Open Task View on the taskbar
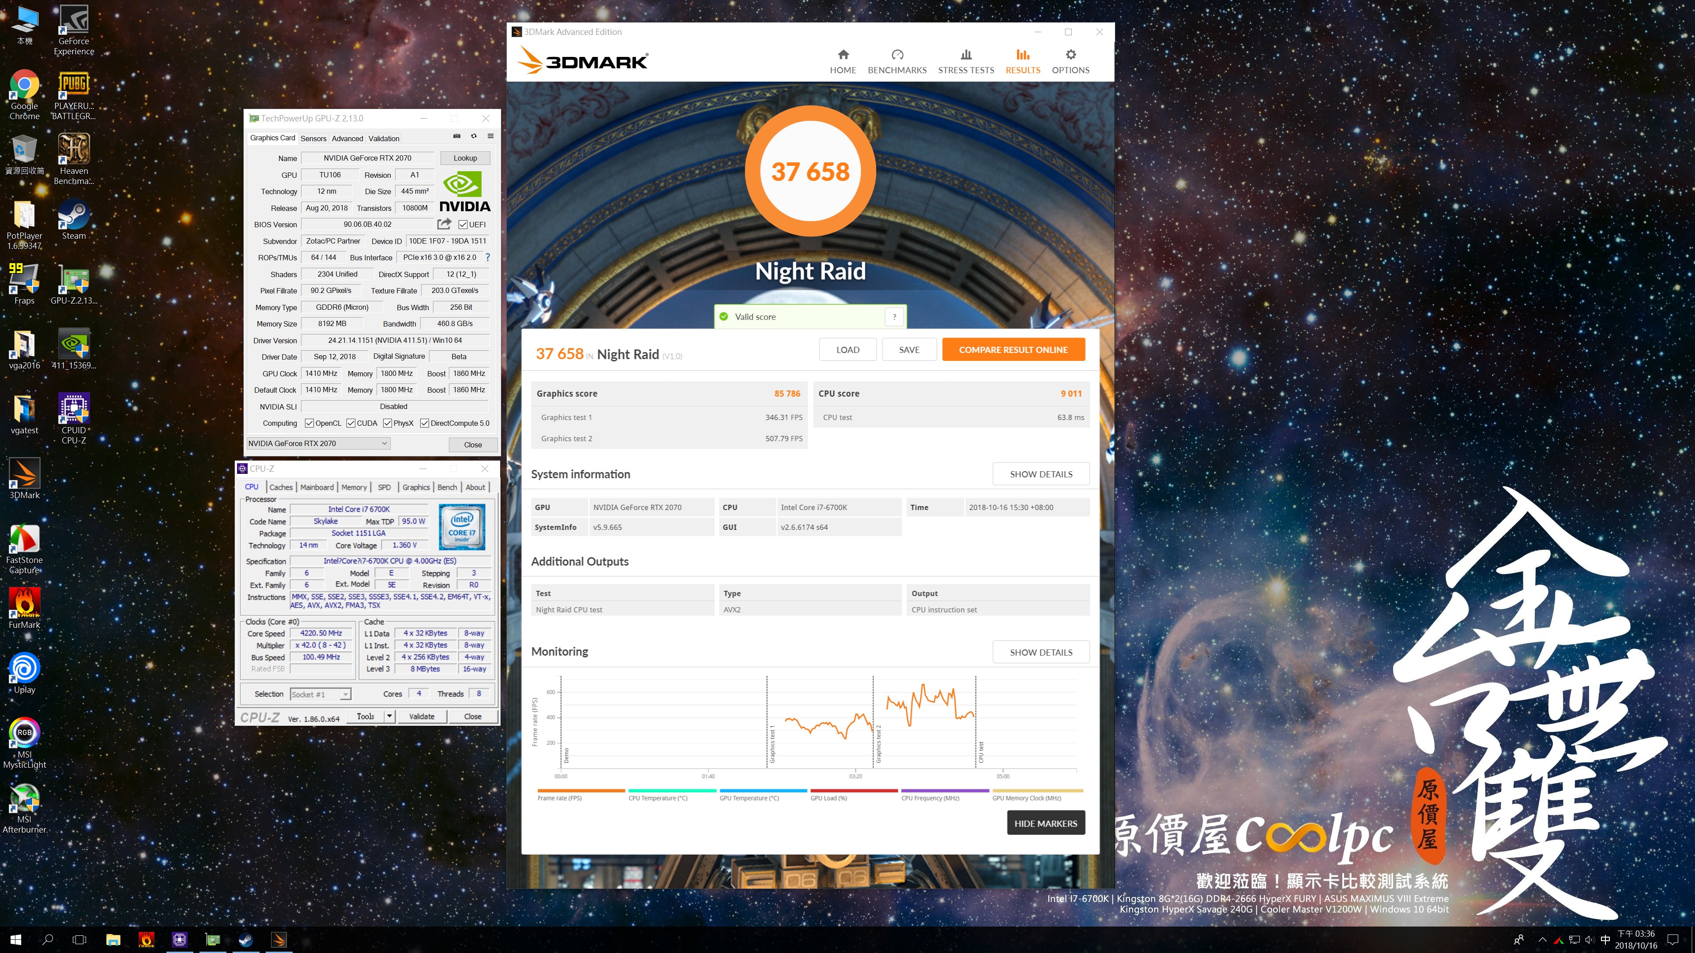 click(x=79, y=940)
